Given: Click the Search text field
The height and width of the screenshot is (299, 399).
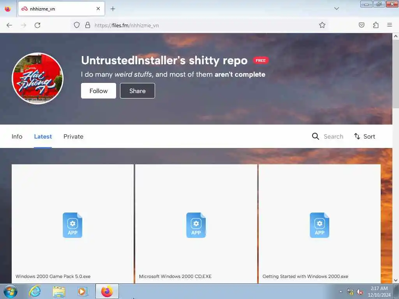Looking at the screenshot, I should pyautogui.click(x=334, y=137).
